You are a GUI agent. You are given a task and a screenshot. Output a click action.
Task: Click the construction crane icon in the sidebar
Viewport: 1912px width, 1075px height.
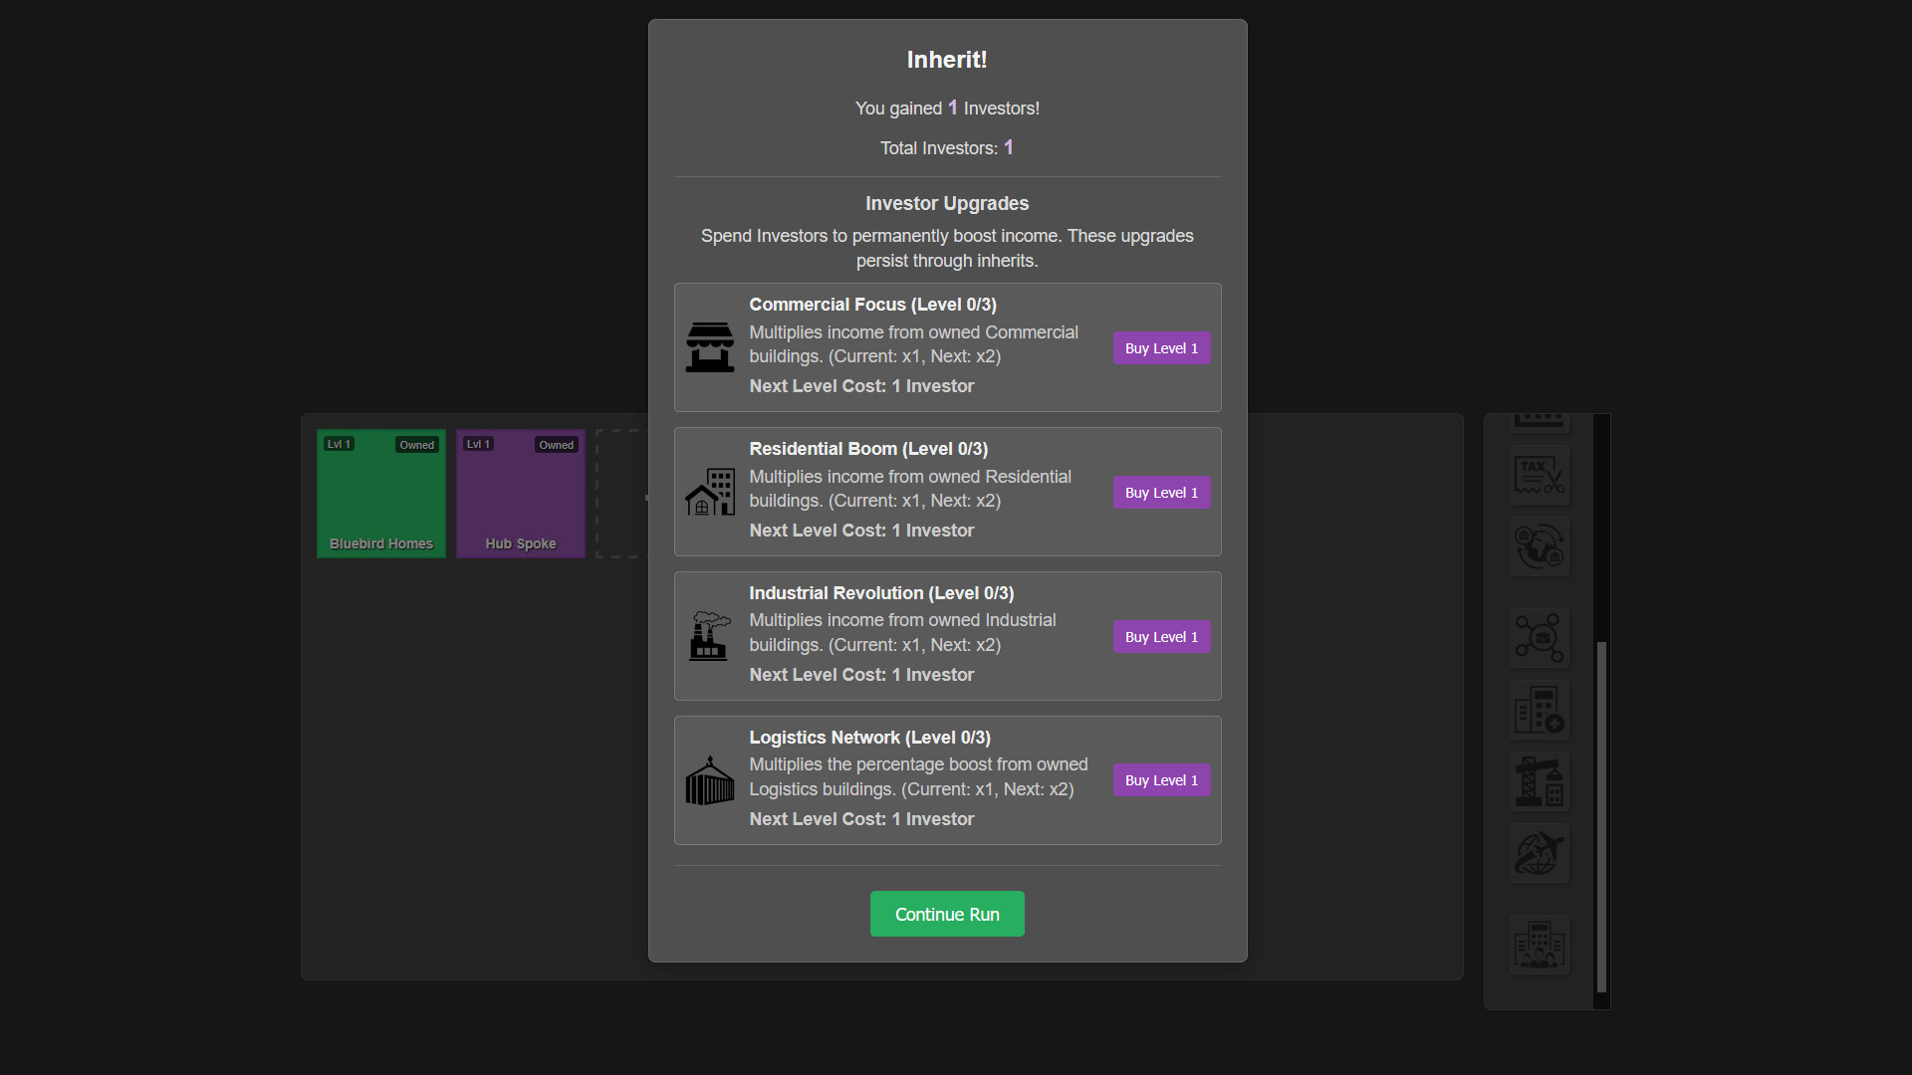coord(1540,780)
